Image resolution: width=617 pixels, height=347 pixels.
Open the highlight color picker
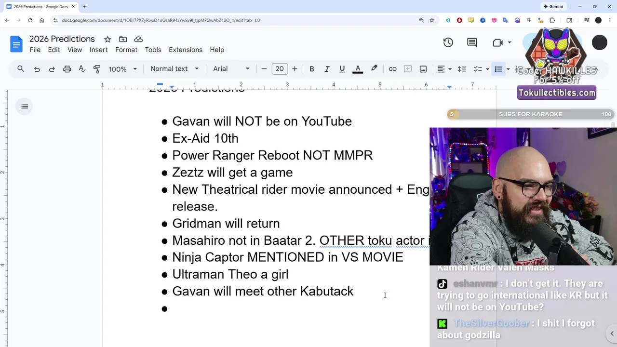tap(374, 69)
